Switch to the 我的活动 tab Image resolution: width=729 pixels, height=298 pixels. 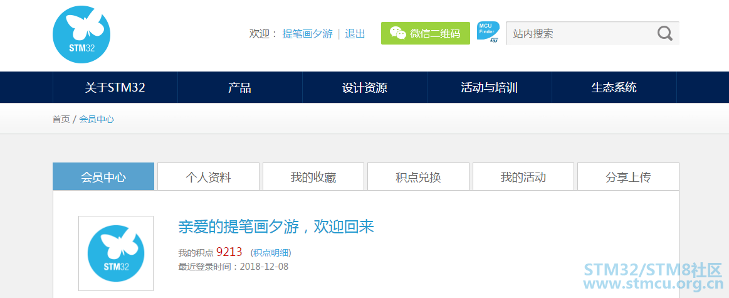(523, 176)
